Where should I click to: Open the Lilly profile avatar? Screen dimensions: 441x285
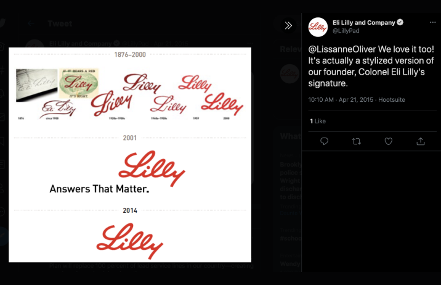(x=318, y=27)
